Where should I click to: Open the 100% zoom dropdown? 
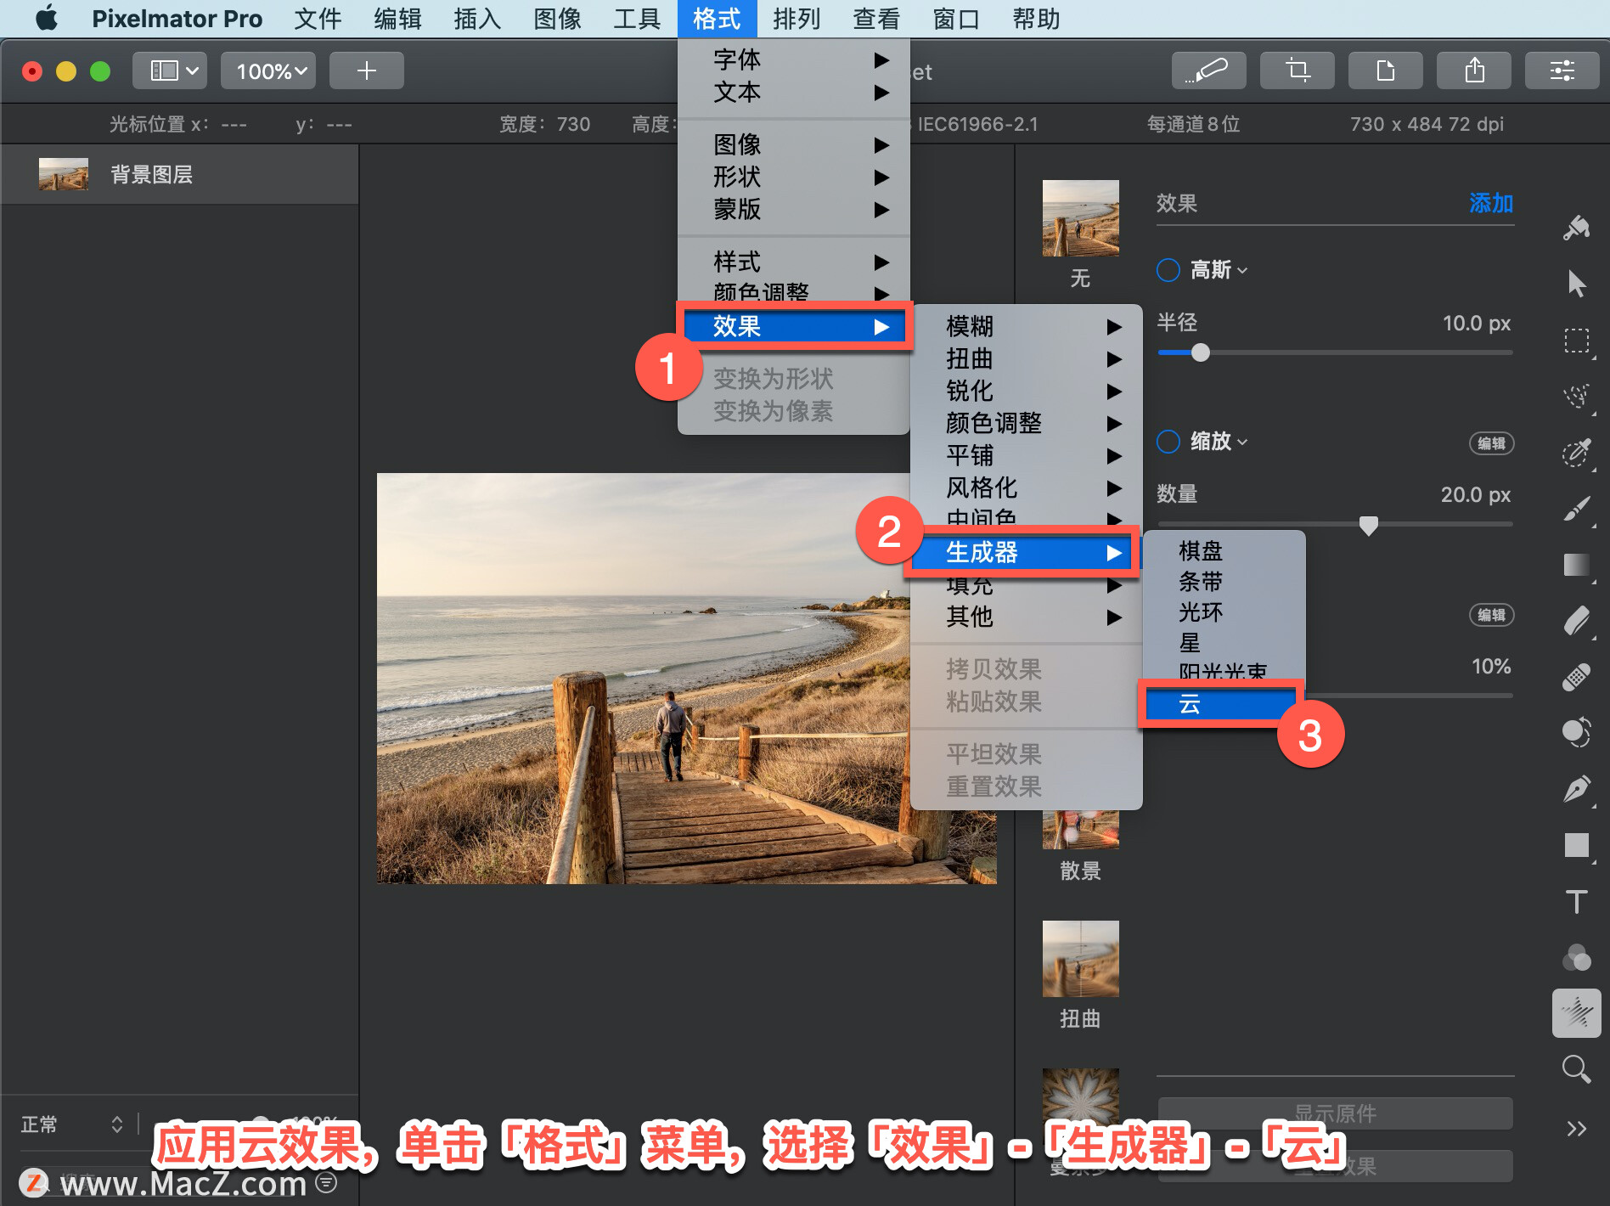268,70
